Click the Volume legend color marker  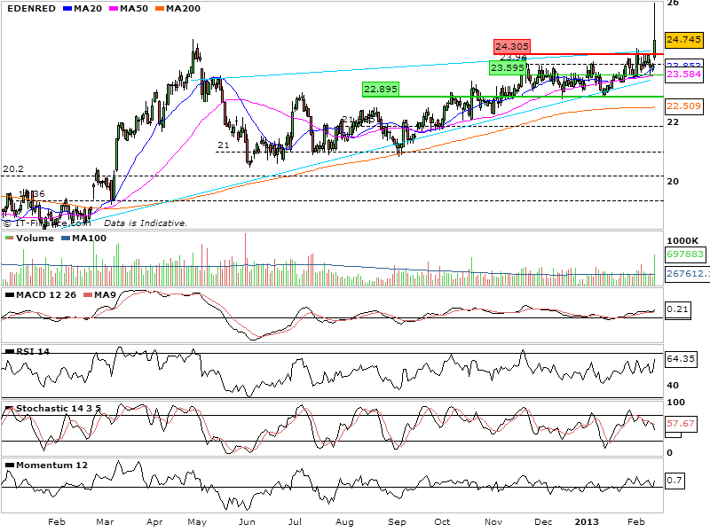pos(10,238)
